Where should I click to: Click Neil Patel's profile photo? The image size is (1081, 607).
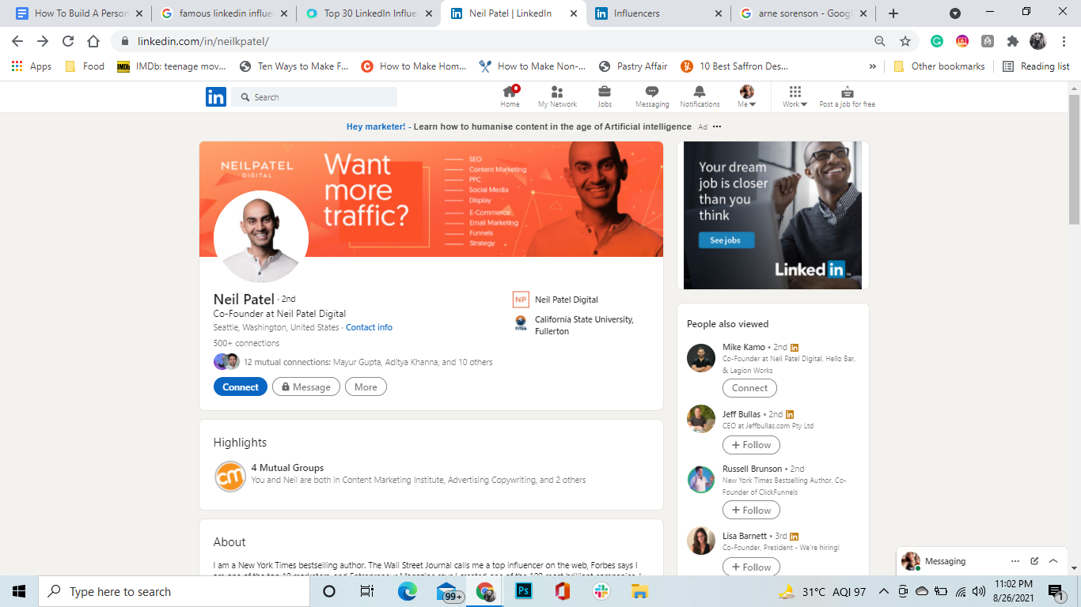(x=261, y=237)
